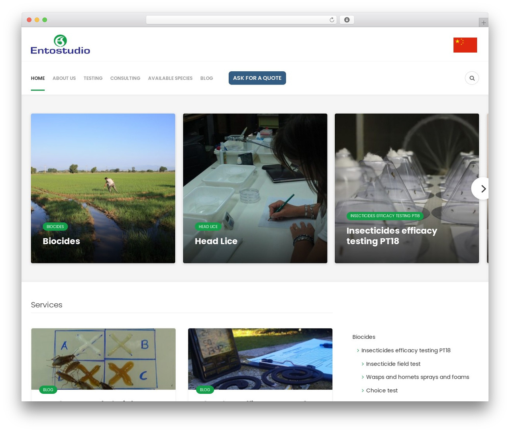Open the Available Species menu item
The image size is (510, 432).
[x=170, y=78]
